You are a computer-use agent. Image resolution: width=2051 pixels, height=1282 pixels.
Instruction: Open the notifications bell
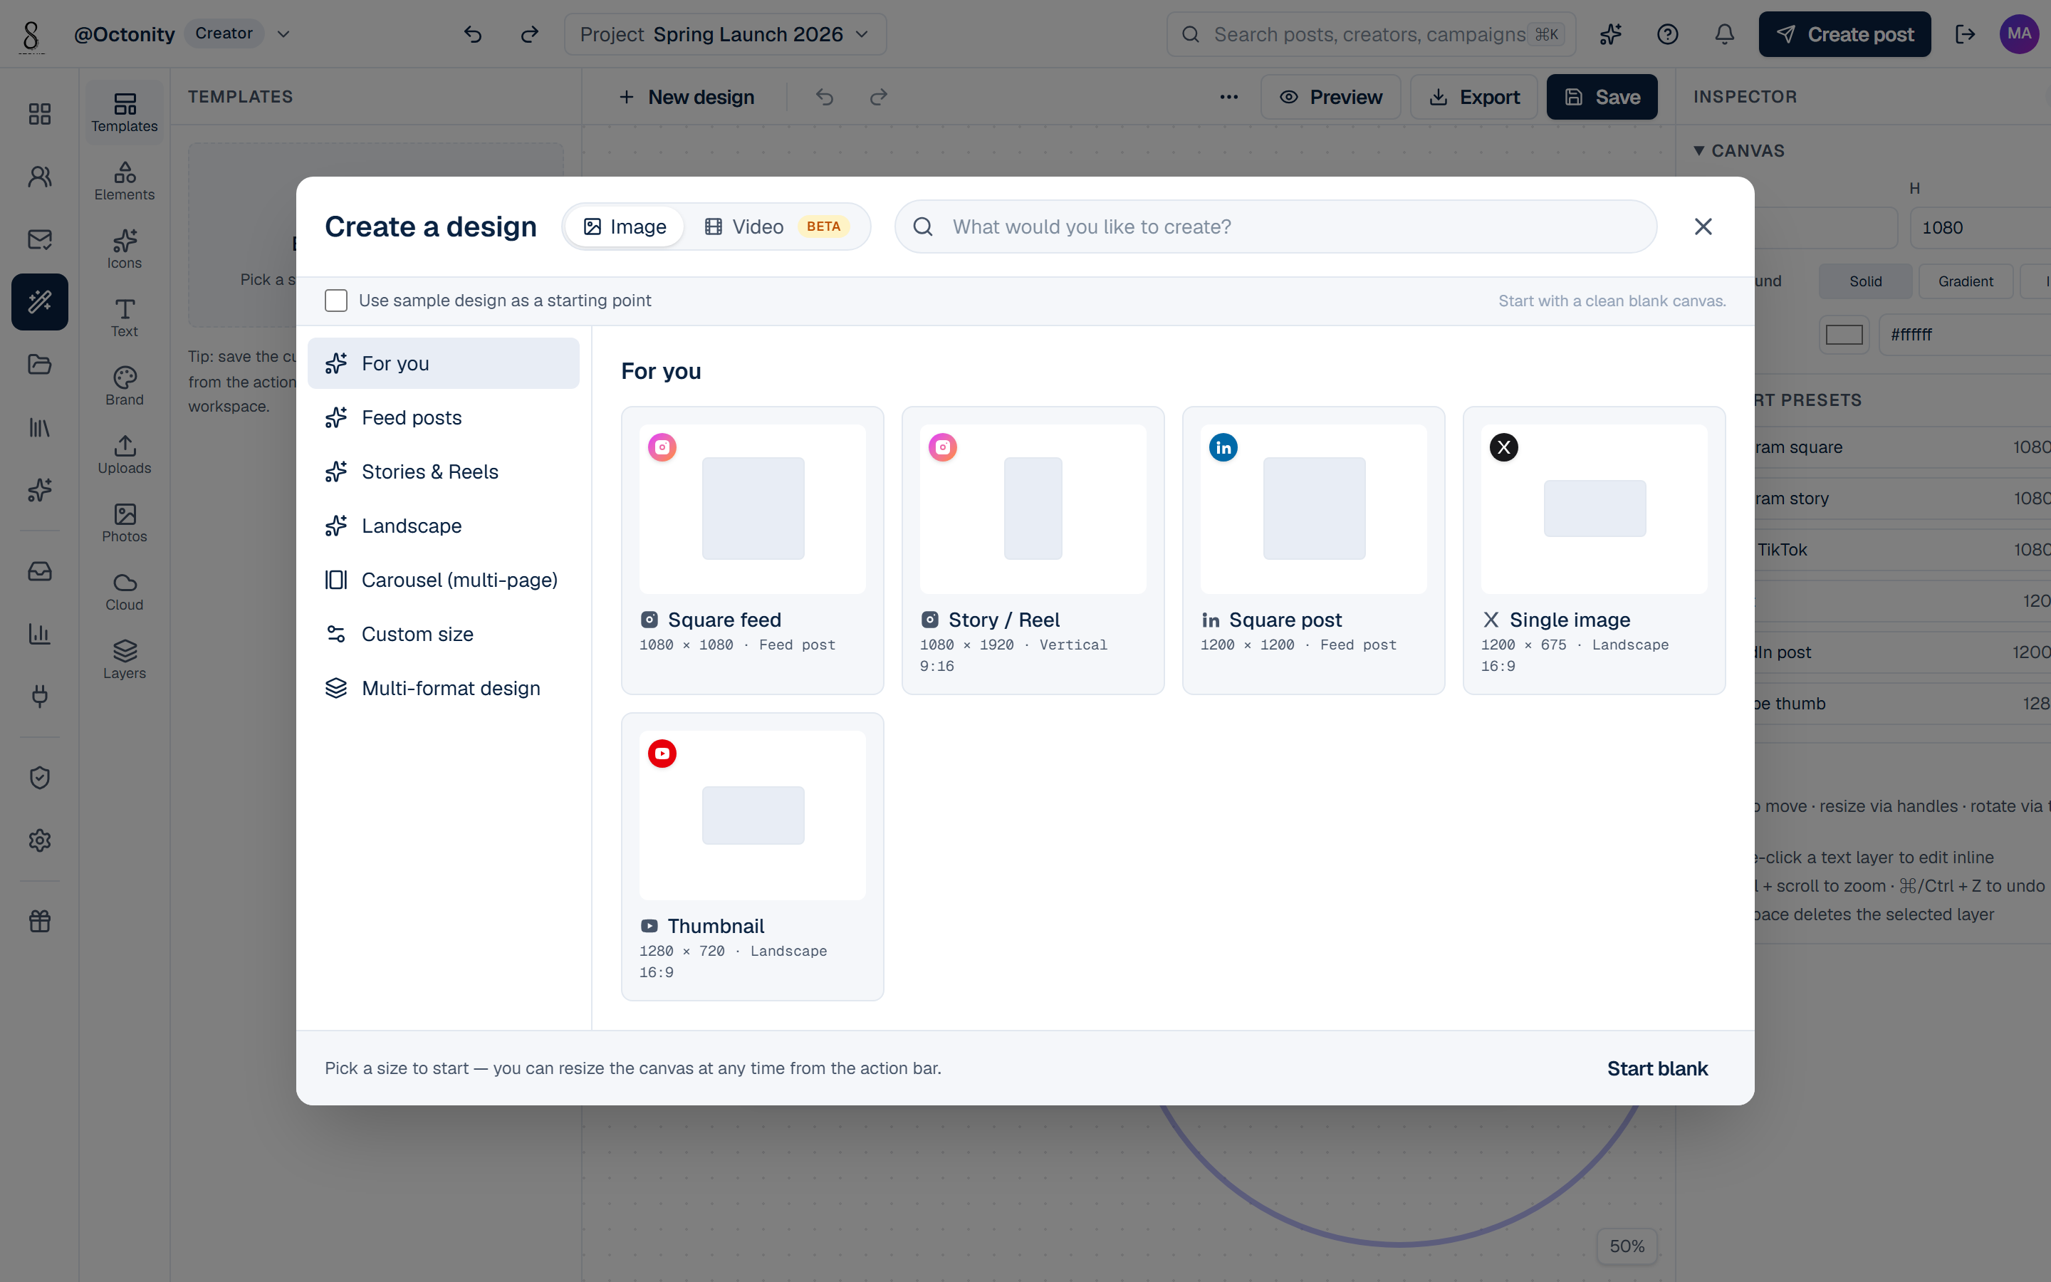(1724, 34)
